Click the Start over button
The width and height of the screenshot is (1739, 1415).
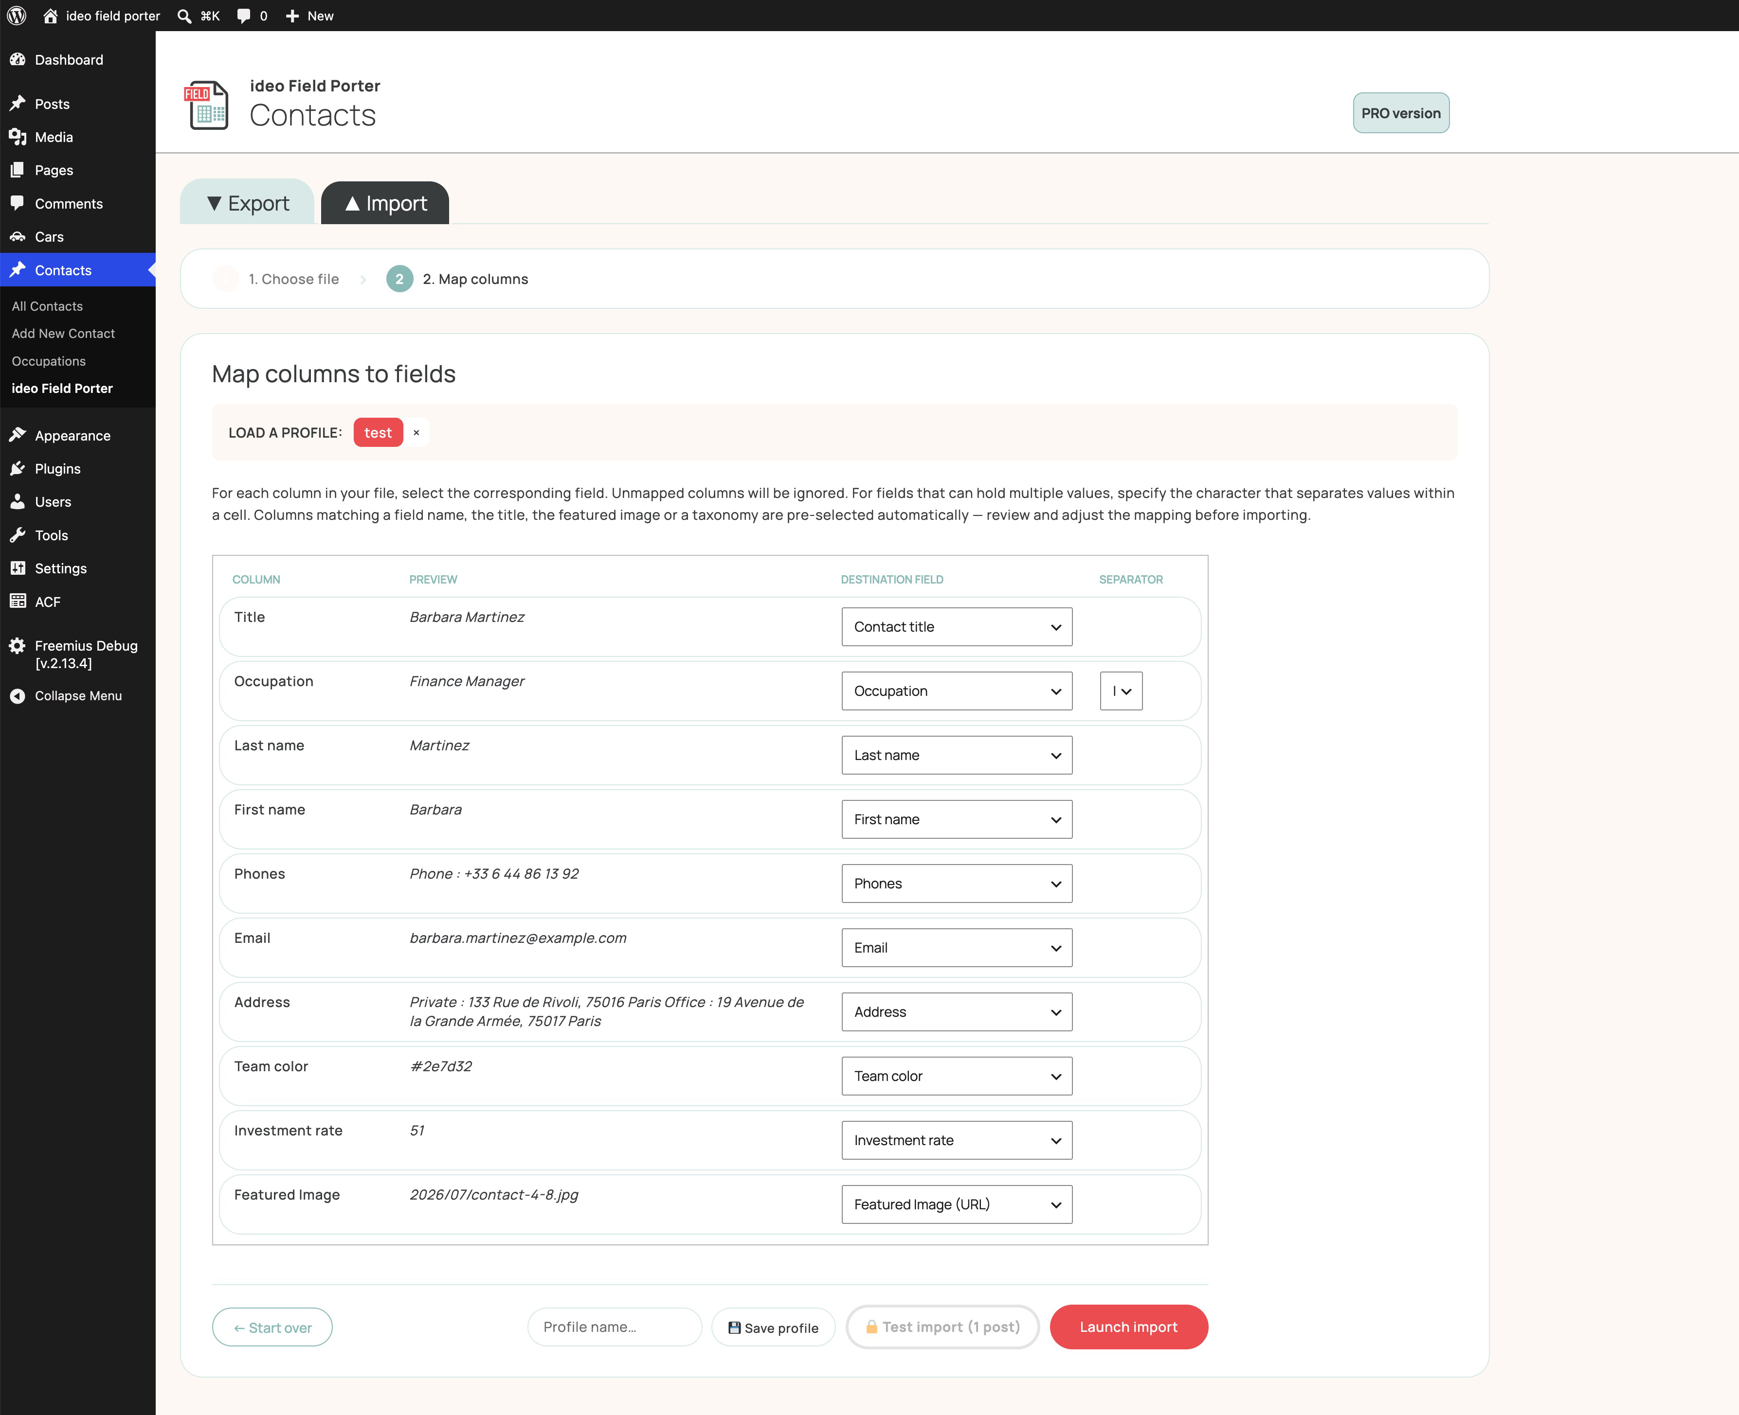click(272, 1328)
